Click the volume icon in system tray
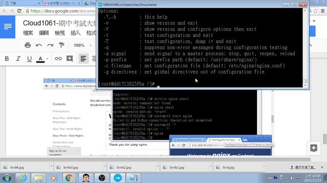 292,178
